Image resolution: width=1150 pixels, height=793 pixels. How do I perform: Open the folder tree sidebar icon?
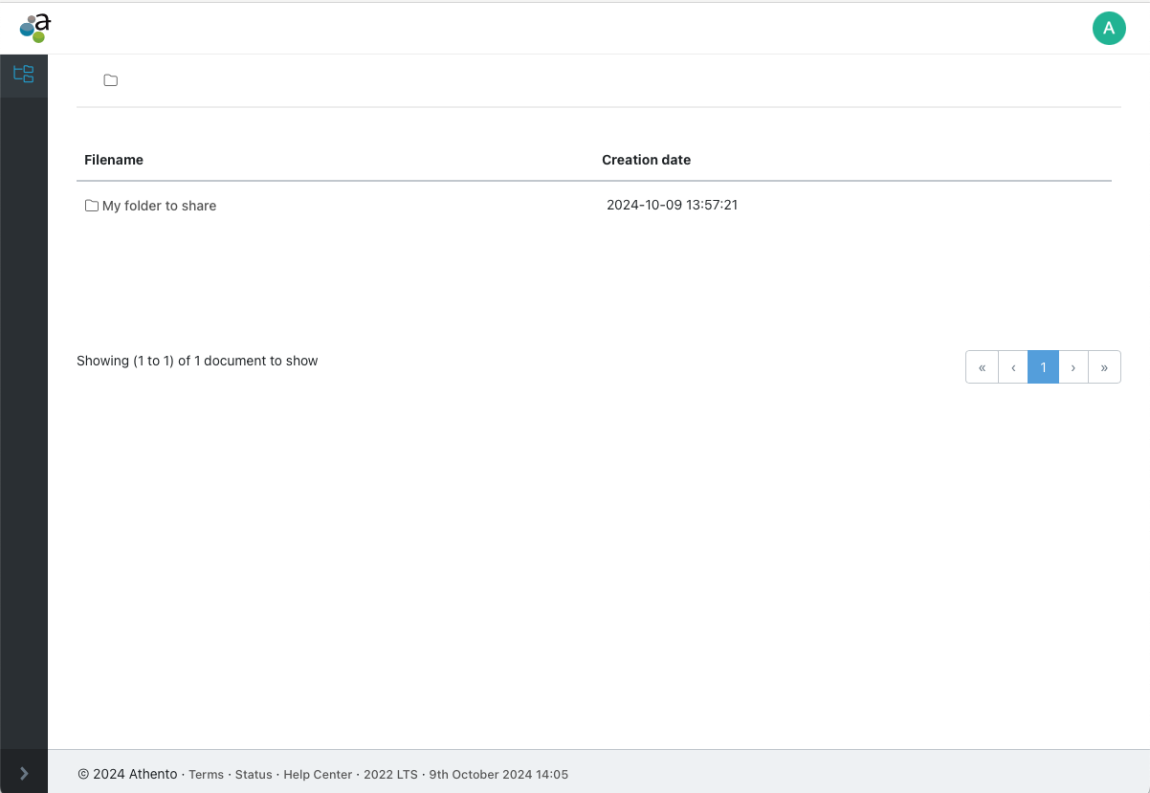(24, 75)
